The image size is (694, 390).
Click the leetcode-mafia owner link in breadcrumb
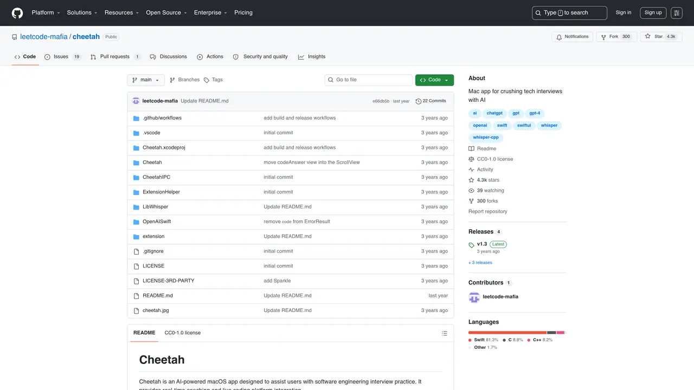44,37
